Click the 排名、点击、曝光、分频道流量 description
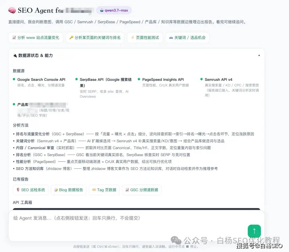Image resolution: width=289 pixels, height=252 pixels. (41, 85)
